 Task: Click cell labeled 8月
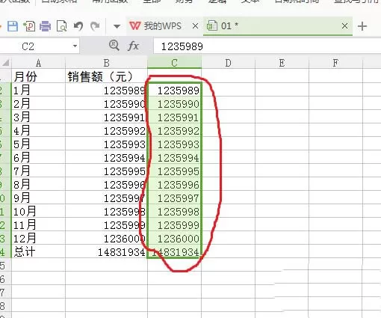point(38,184)
